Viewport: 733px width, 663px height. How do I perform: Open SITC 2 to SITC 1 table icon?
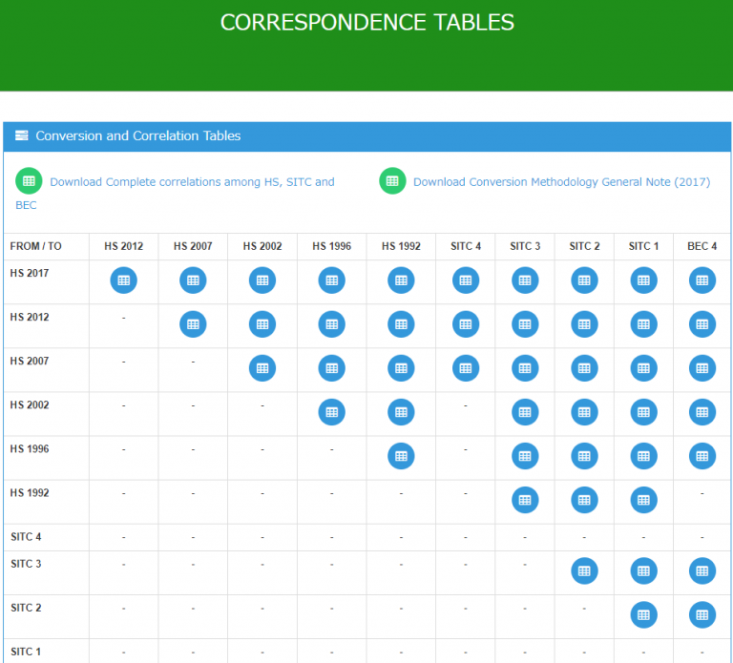pyautogui.click(x=643, y=614)
